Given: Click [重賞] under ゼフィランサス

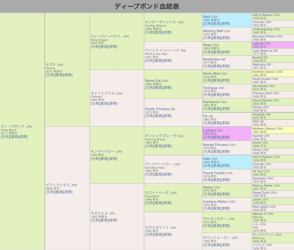Looking at the screenshot, I should click(59, 192).
